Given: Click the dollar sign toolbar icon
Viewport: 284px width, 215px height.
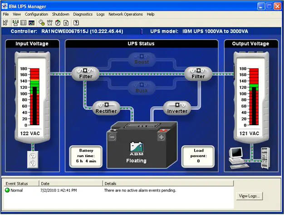Looking at the screenshot, I should tap(66, 22).
